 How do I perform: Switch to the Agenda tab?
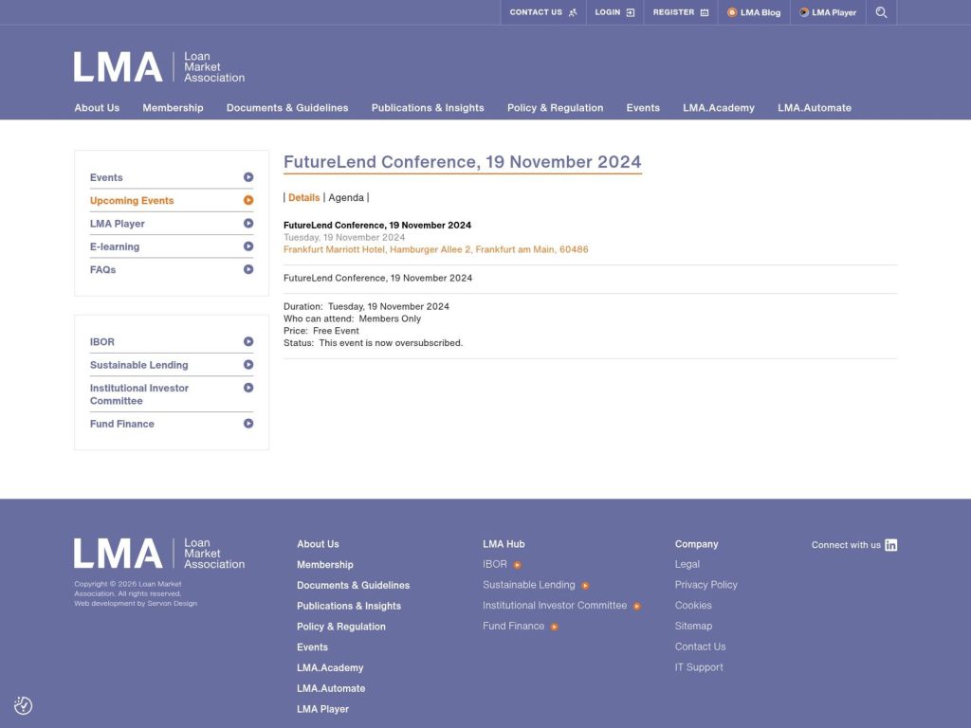[346, 198]
